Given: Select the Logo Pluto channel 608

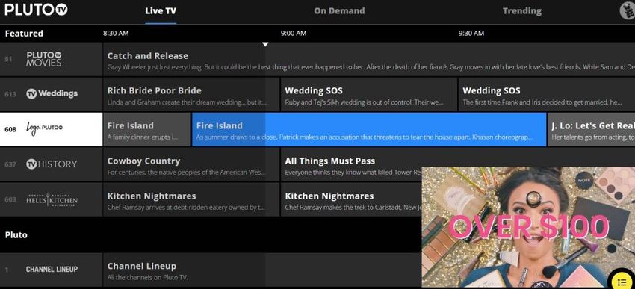Looking at the screenshot, I should click(x=51, y=129).
